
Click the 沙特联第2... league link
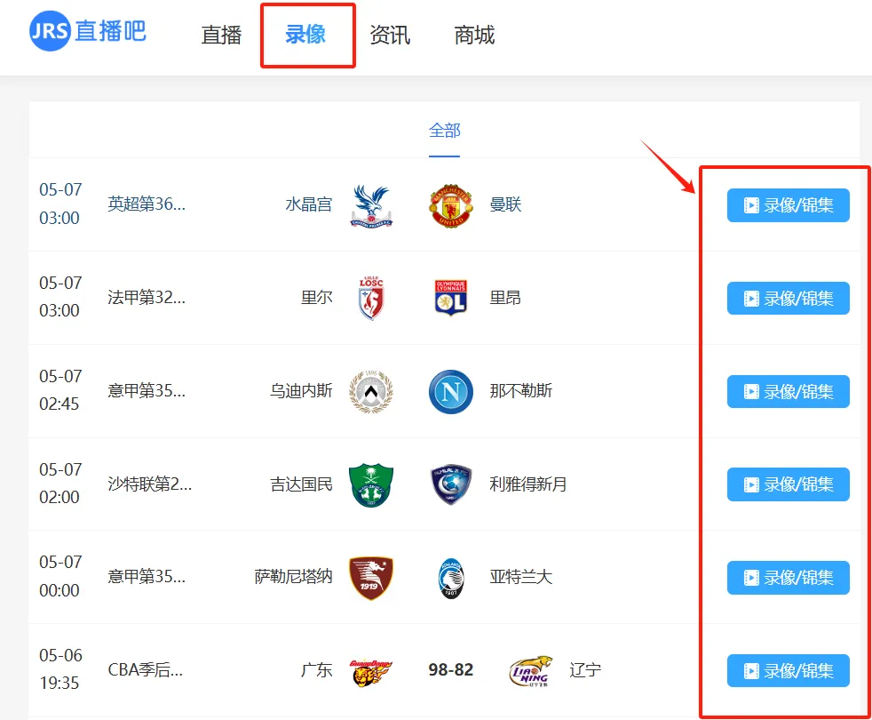149,484
